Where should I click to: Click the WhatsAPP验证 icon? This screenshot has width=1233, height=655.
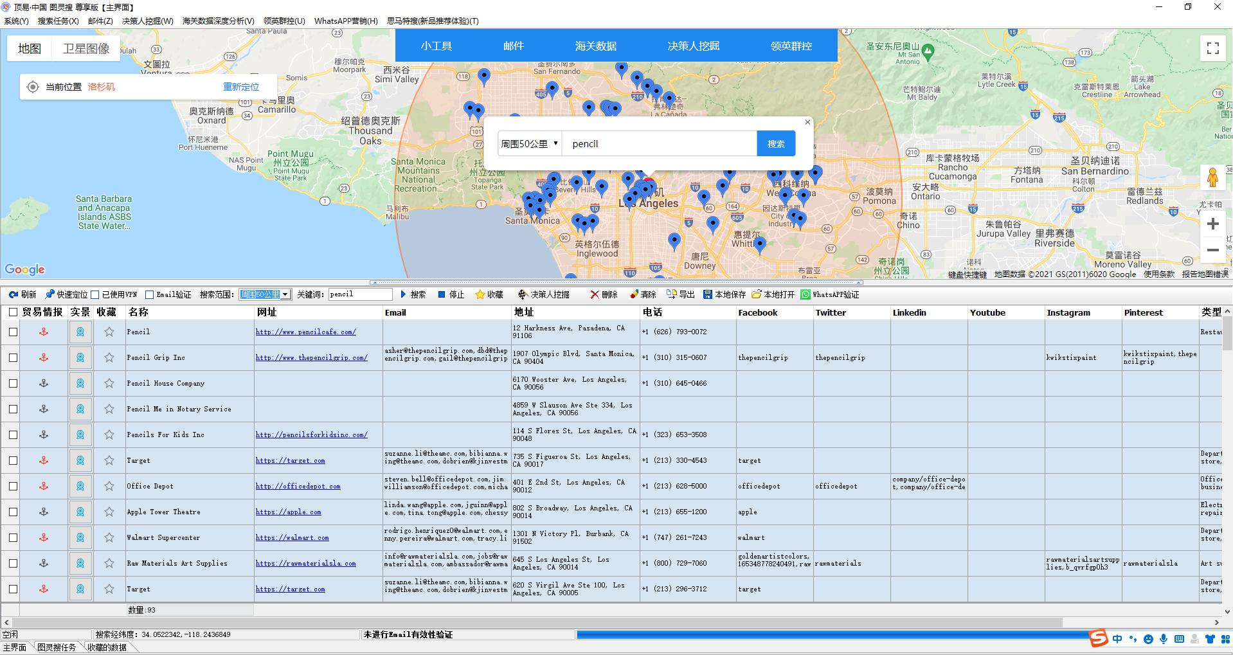pos(806,294)
